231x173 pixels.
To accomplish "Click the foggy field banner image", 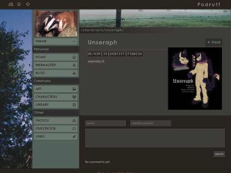I will 155,18.
